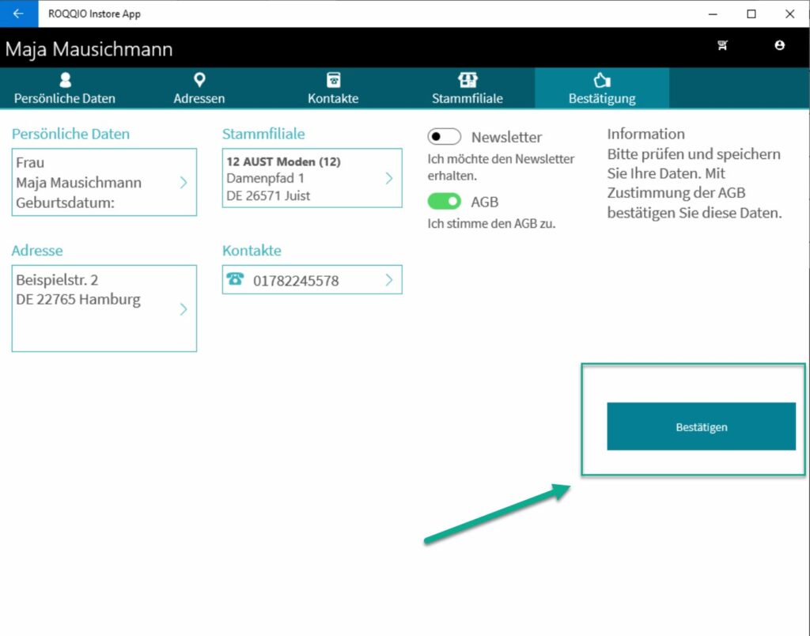The height and width of the screenshot is (636, 810).
Task: Click the thumbs-up icon above Bestätigung
Action: (602, 80)
